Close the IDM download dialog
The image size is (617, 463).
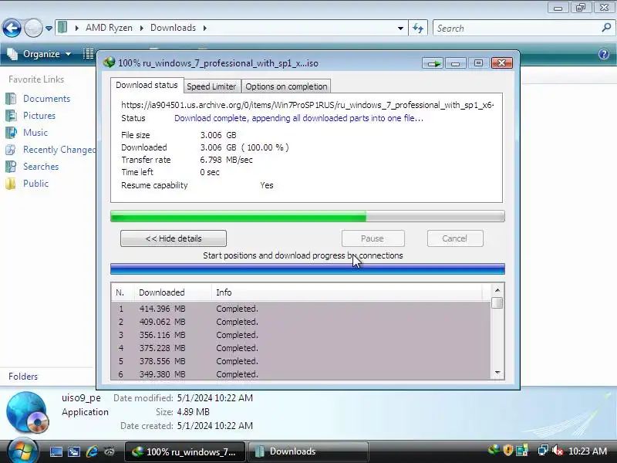[502, 63]
